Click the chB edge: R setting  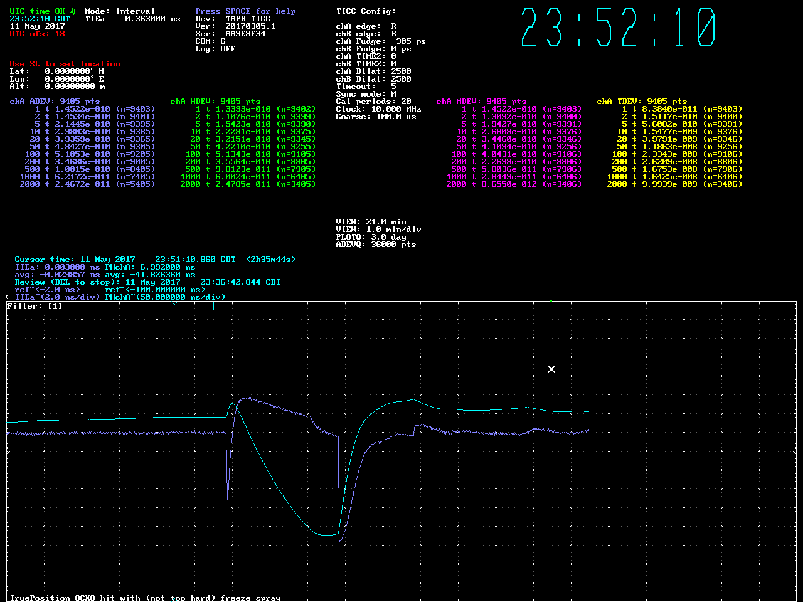click(x=366, y=34)
